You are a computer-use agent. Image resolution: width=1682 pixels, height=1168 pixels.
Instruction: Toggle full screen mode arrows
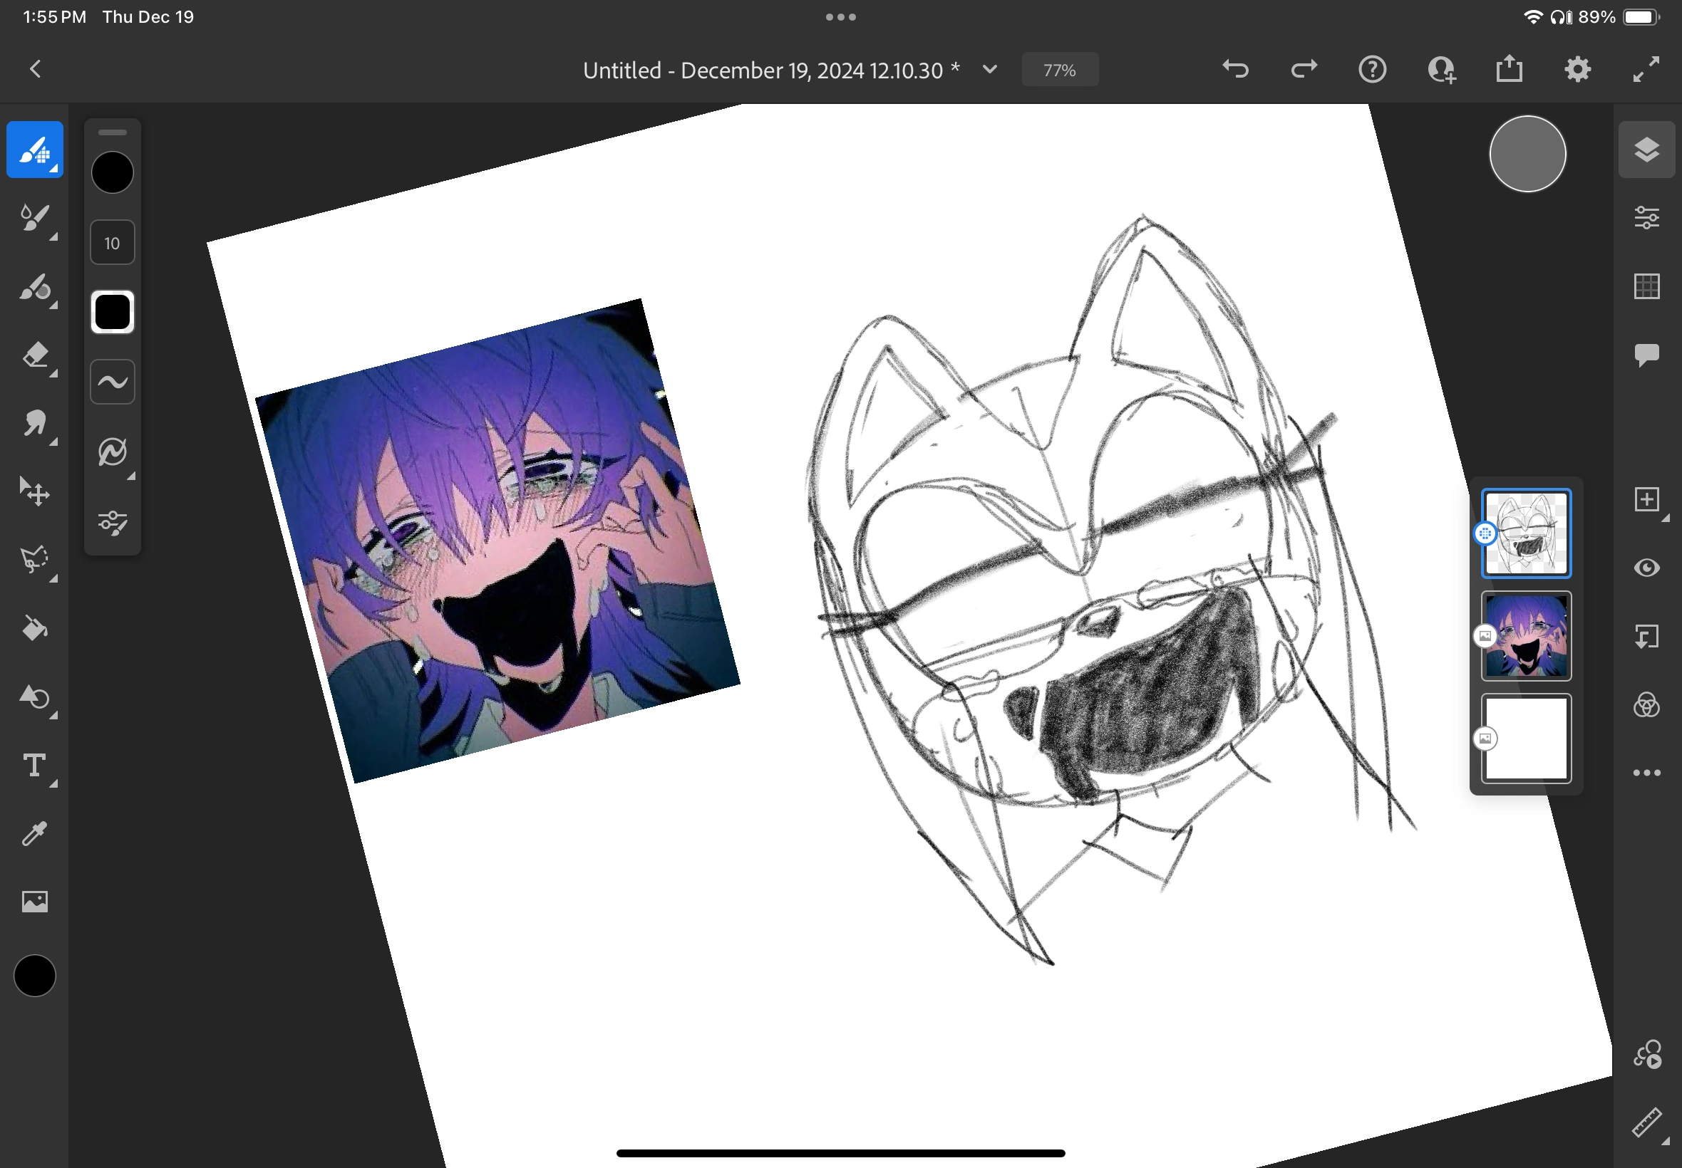(x=1647, y=70)
